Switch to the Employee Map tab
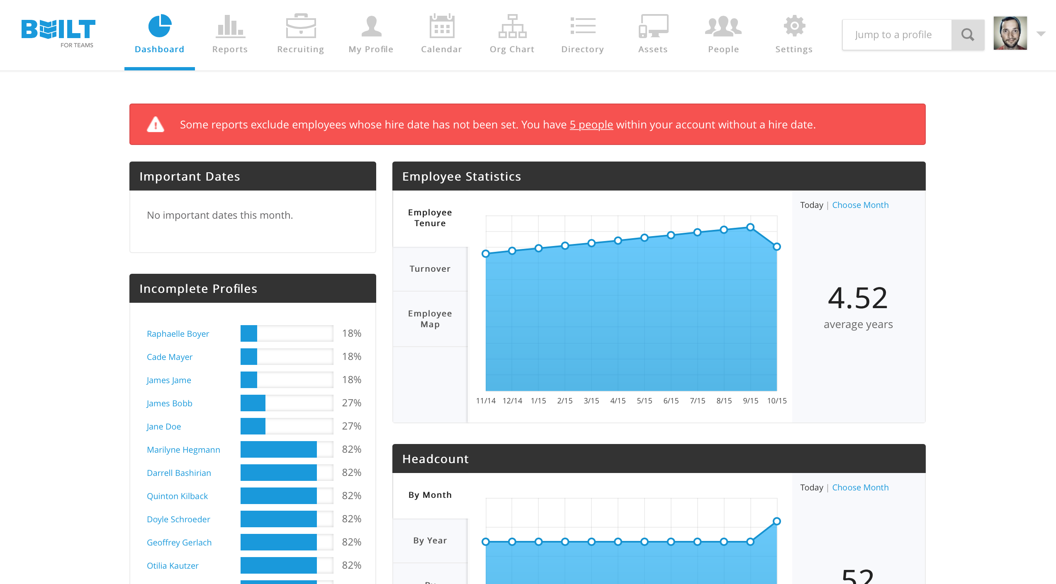Screen dimensions: 1056x584 (x=430, y=319)
